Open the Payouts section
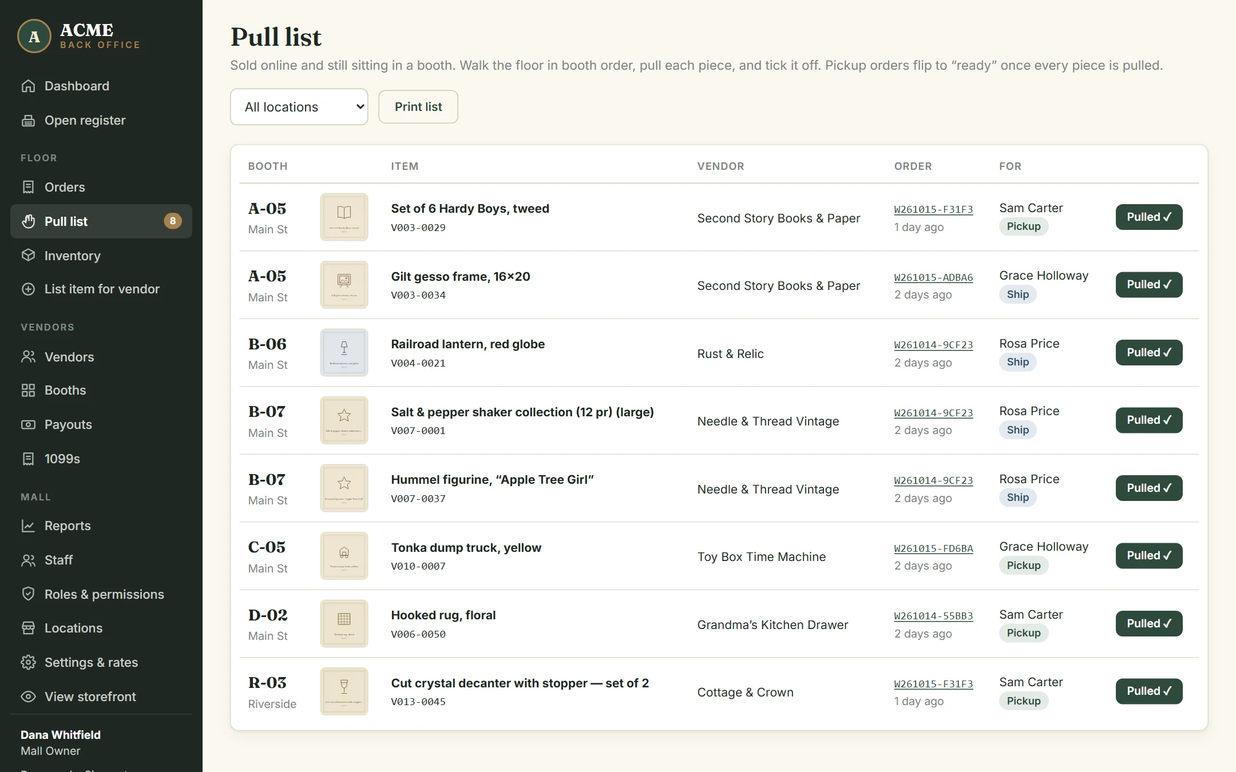The width and height of the screenshot is (1236, 772). tap(101, 424)
